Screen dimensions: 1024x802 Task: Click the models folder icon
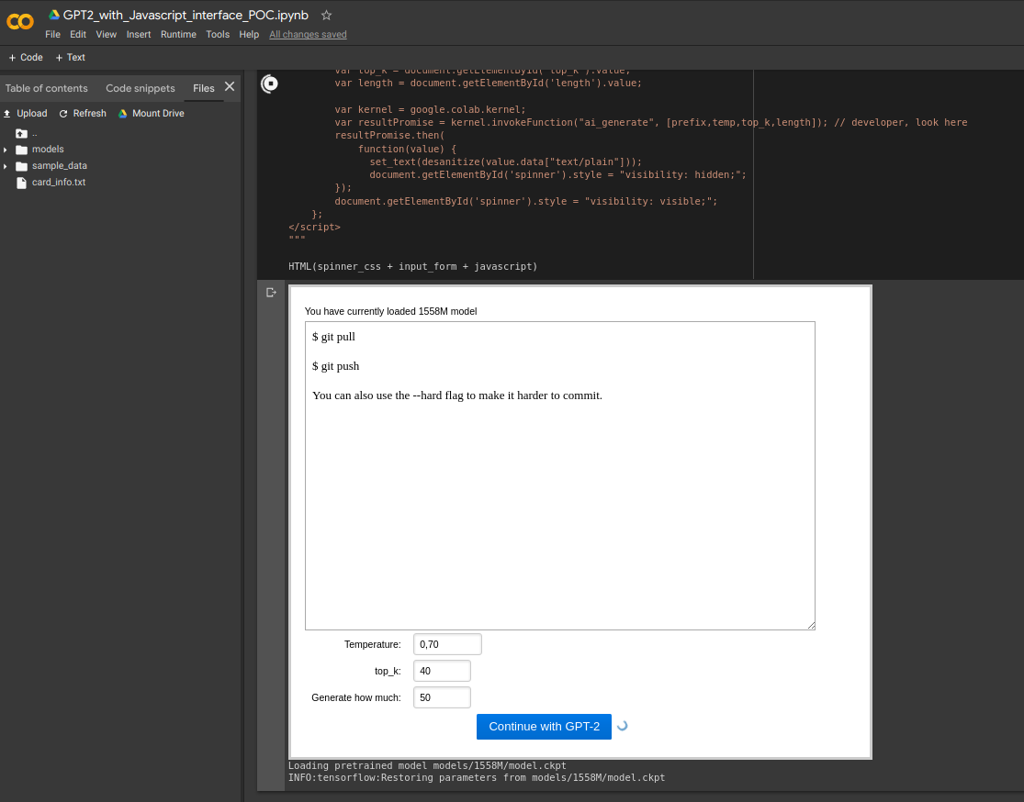pos(21,150)
